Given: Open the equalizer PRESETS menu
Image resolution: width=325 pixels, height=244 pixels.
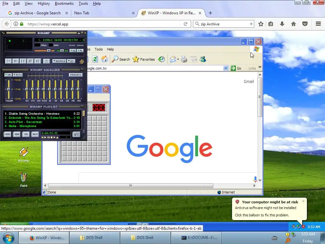Looking at the screenshot, I should pyautogui.click(x=76, y=75).
